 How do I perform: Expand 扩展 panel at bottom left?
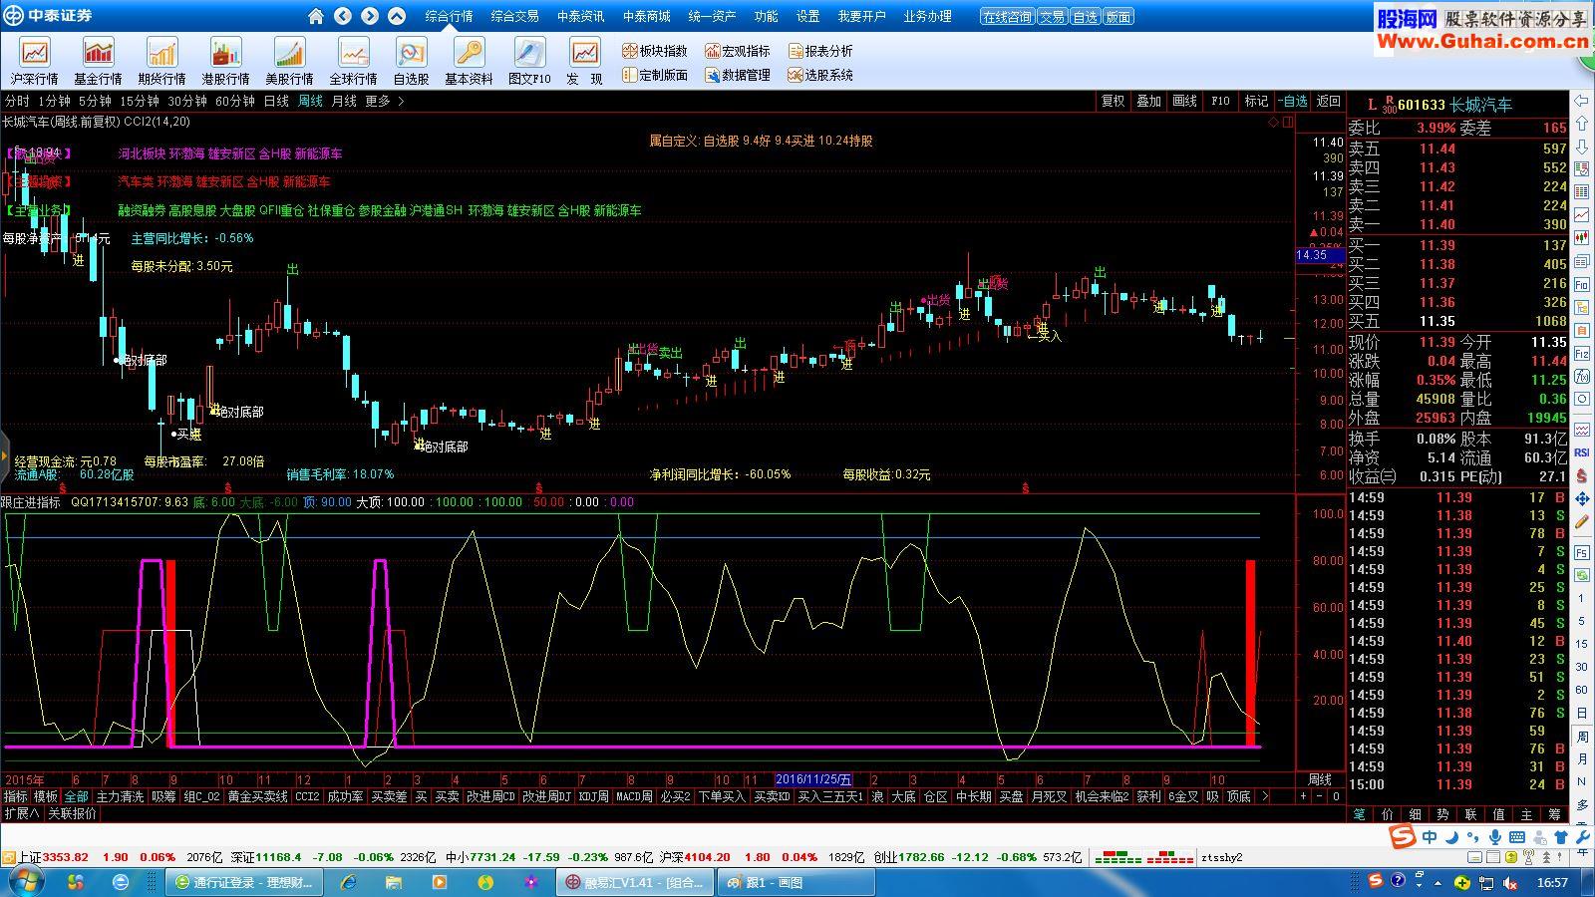(21, 813)
